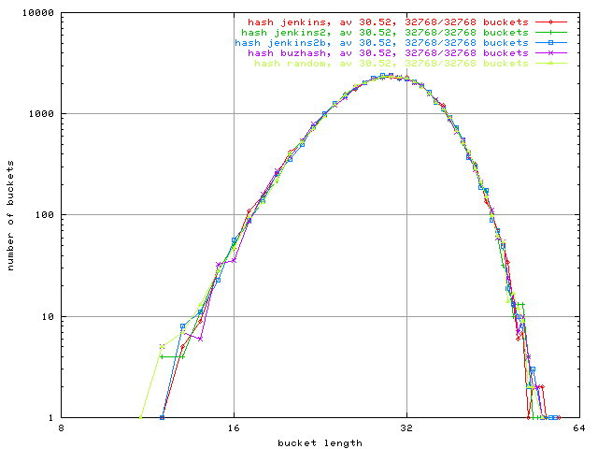Click the y-axis tick label 10
The width and height of the screenshot is (598, 449).
(x=48, y=316)
